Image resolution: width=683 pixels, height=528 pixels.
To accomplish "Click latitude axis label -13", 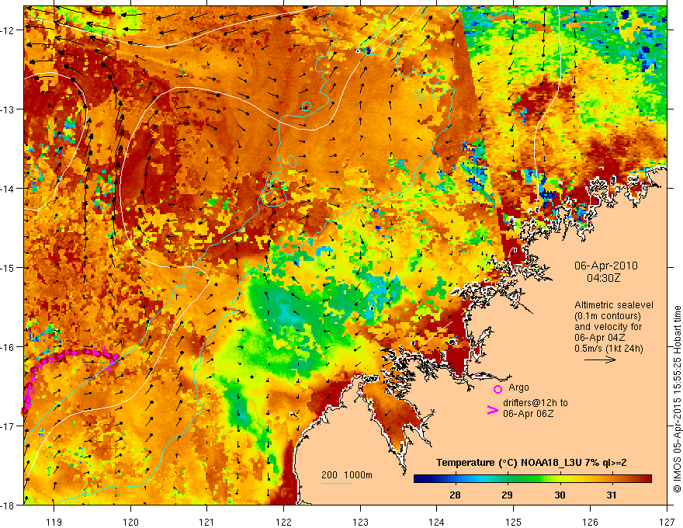I will pos(9,109).
